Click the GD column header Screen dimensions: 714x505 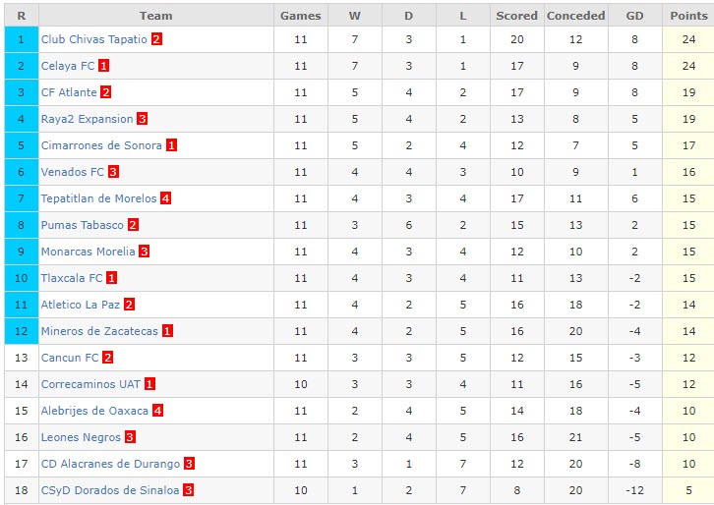click(x=634, y=16)
